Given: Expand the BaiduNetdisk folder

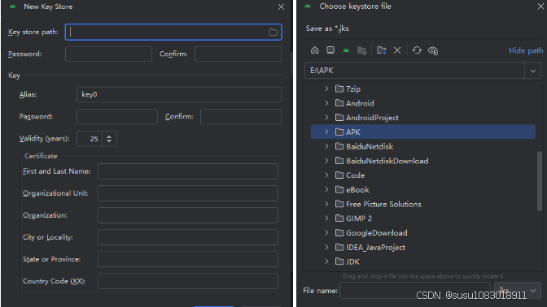Looking at the screenshot, I should point(326,146).
